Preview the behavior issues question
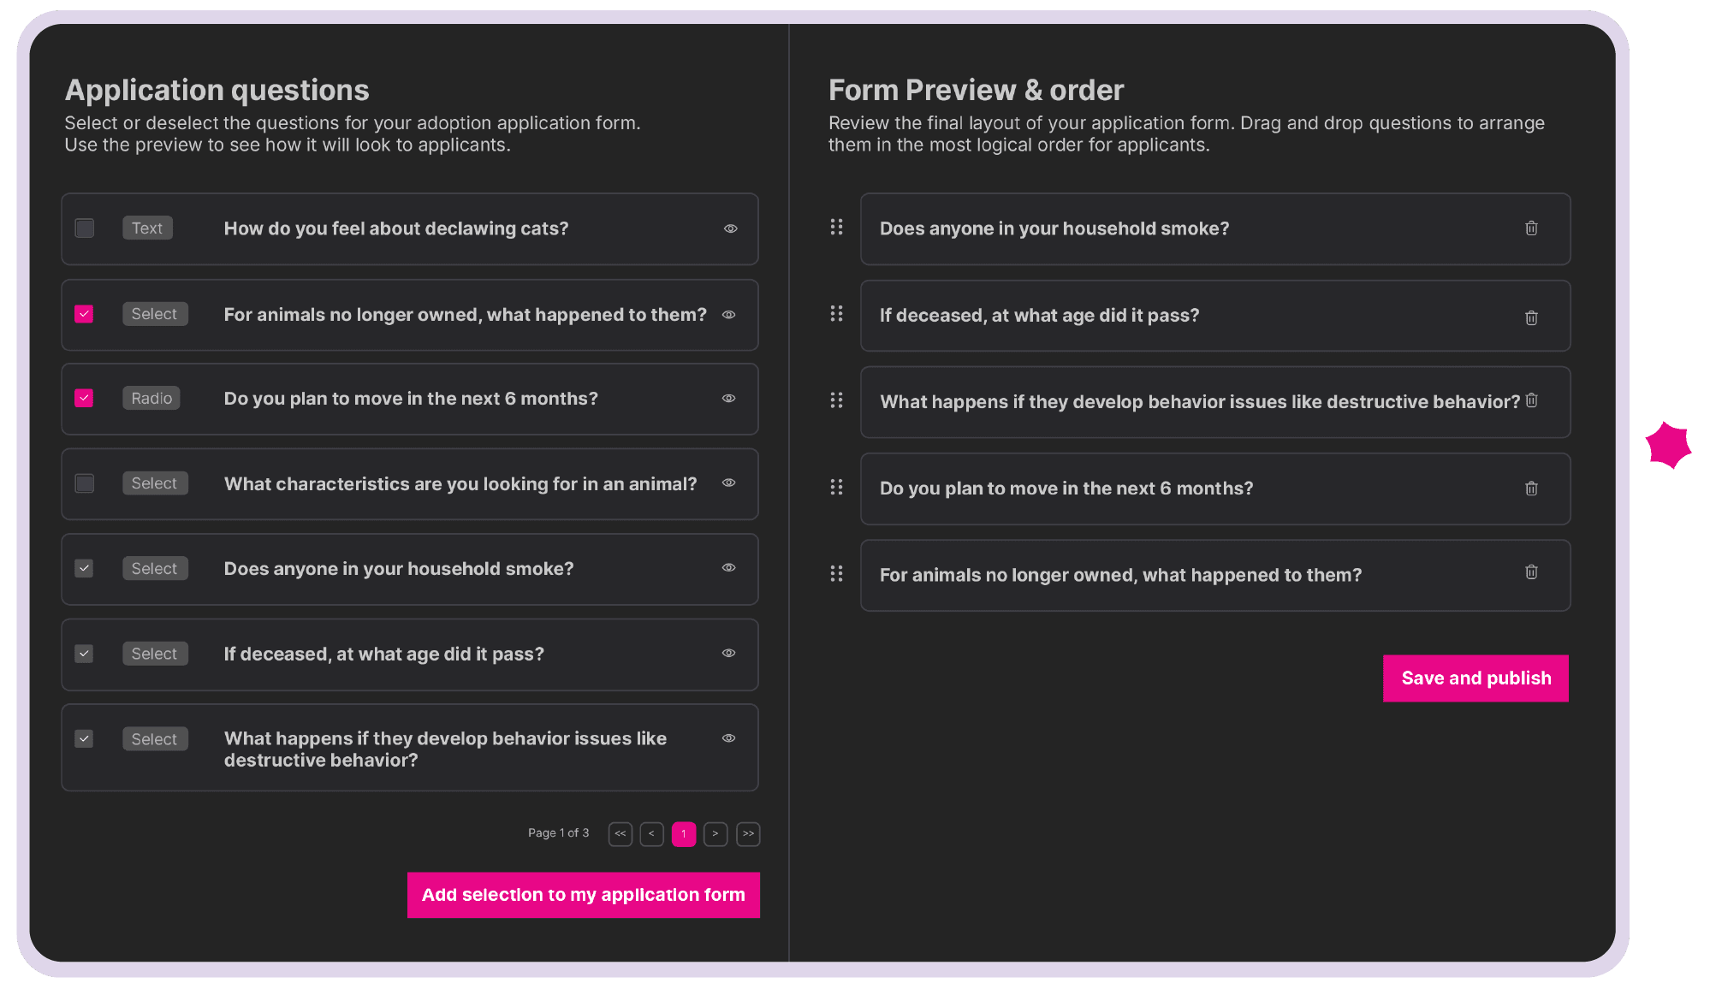The image size is (1710, 989). [x=728, y=737]
